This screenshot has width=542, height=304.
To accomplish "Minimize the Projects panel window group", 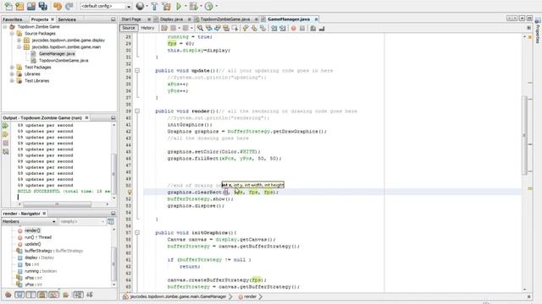I will coord(113,19).
